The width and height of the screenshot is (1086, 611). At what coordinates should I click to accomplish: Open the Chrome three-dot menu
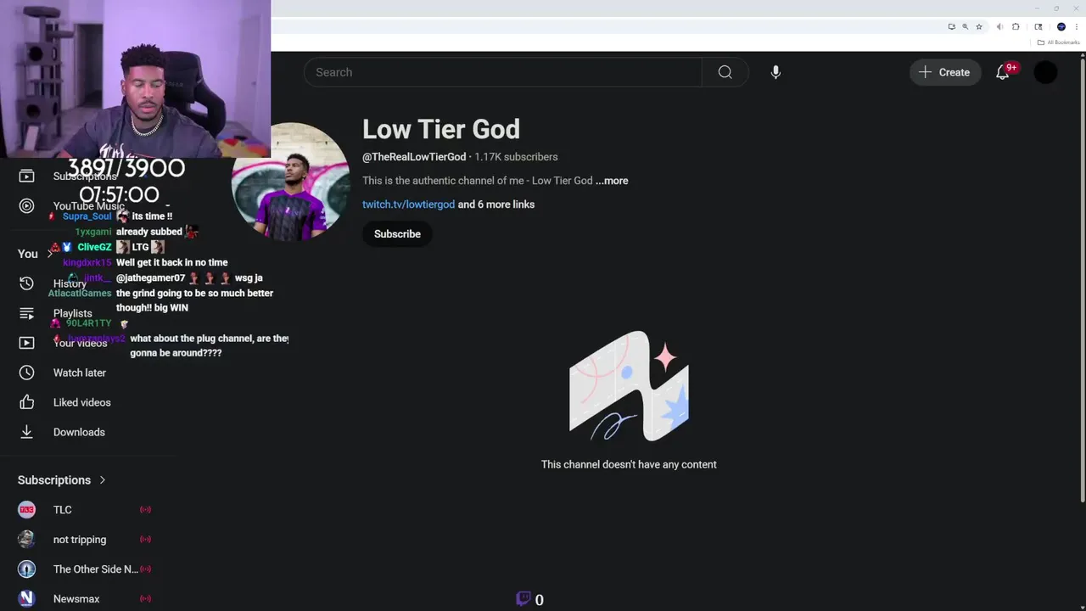click(x=1077, y=27)
